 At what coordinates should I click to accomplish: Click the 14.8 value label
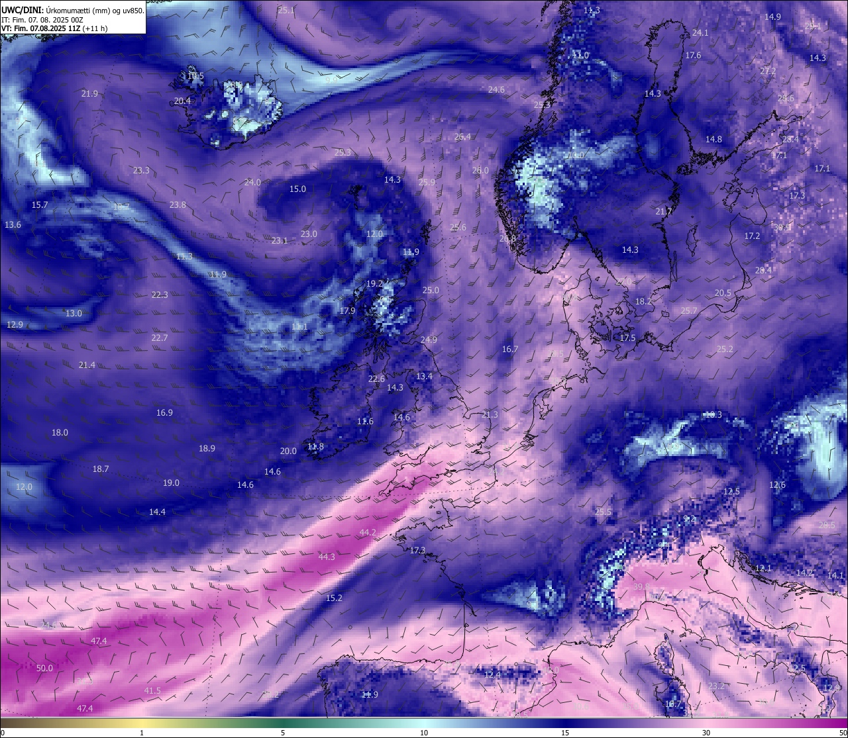point(714,140)
